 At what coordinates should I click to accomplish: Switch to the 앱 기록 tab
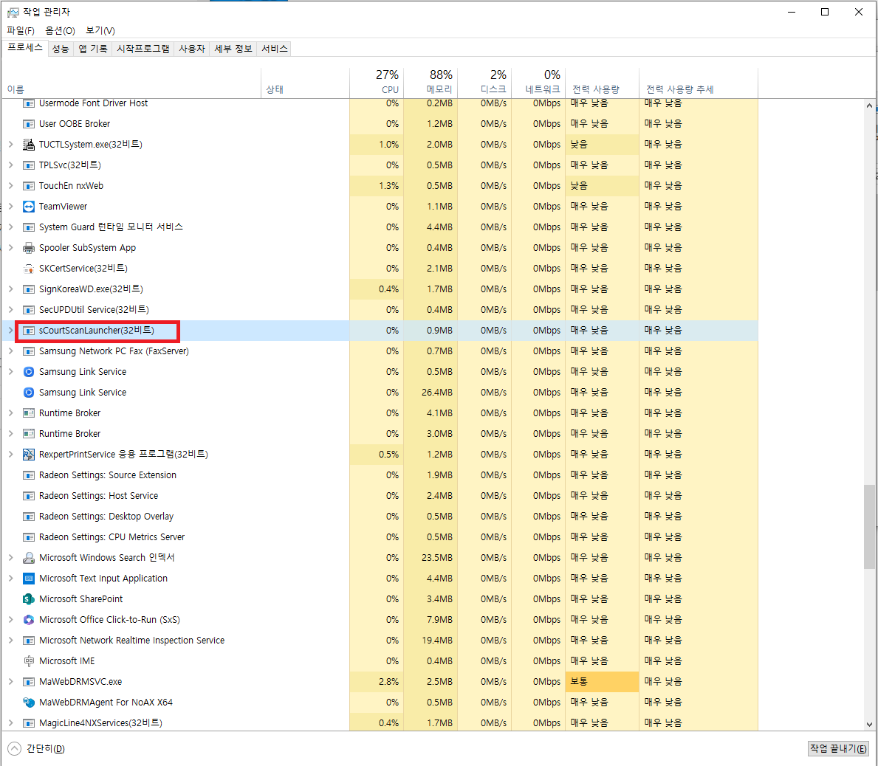(x=93, y=49)
